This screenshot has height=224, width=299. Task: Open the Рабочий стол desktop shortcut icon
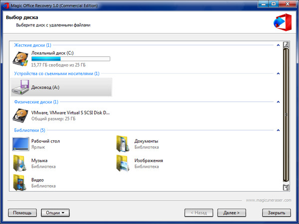21,144
